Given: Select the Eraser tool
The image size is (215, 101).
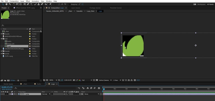Looking at the screenshot, I should [42, 4].
